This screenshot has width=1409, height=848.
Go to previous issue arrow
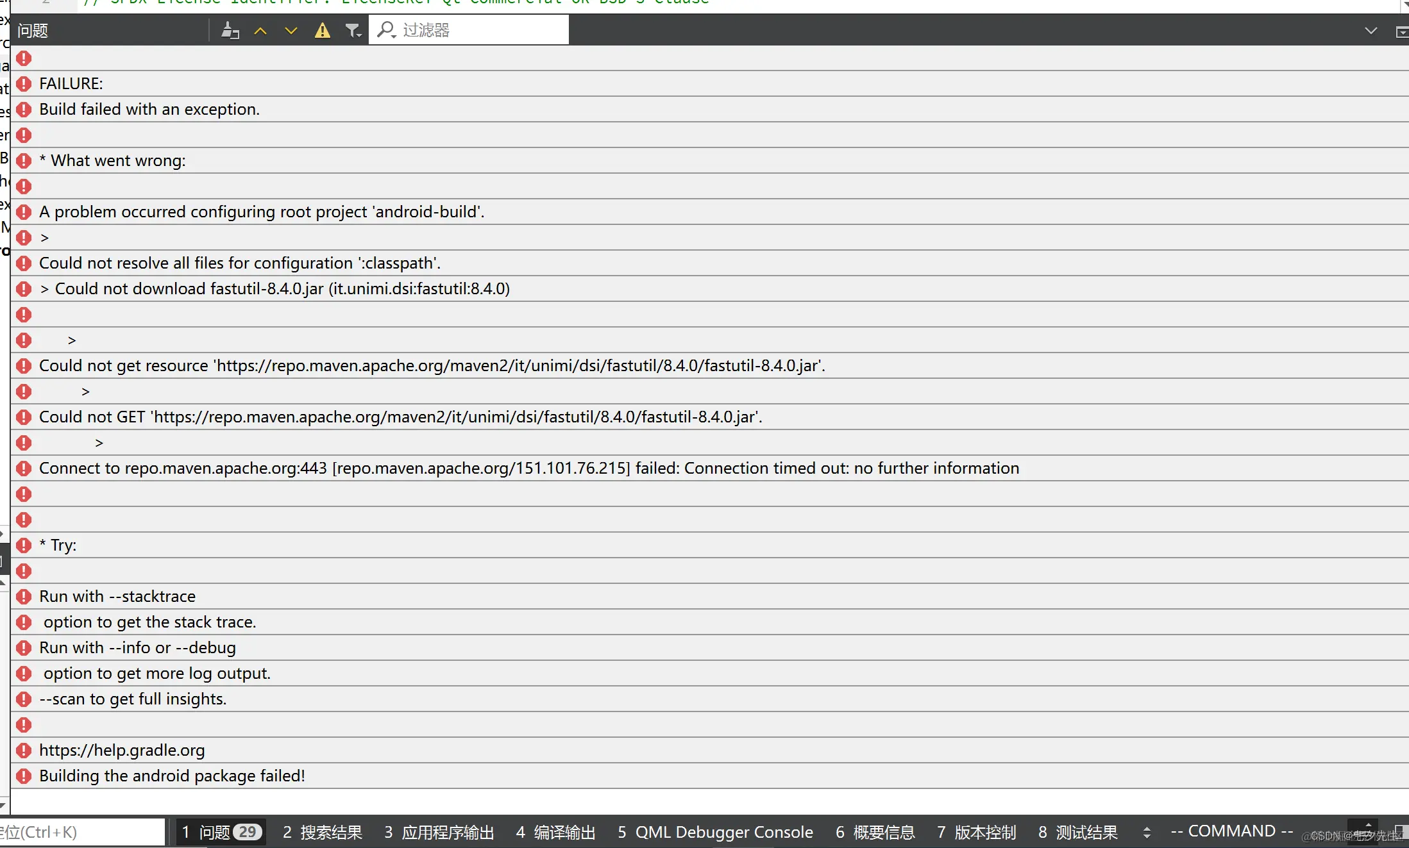pyautogui.click(x=260, y=30)
